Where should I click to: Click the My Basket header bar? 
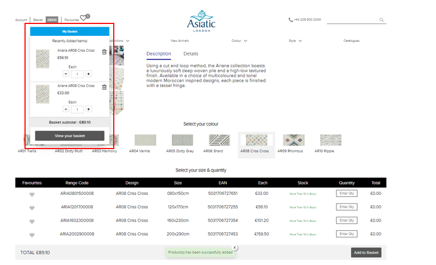(70, 32)
